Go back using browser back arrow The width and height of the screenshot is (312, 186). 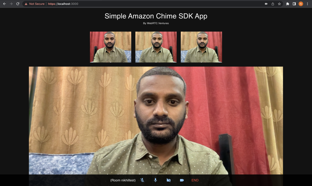coord(4,4)
